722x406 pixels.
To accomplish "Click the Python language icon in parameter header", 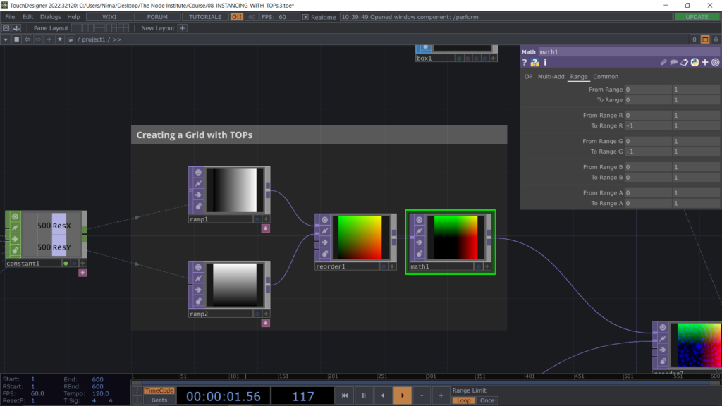I will tap(695, 62).
